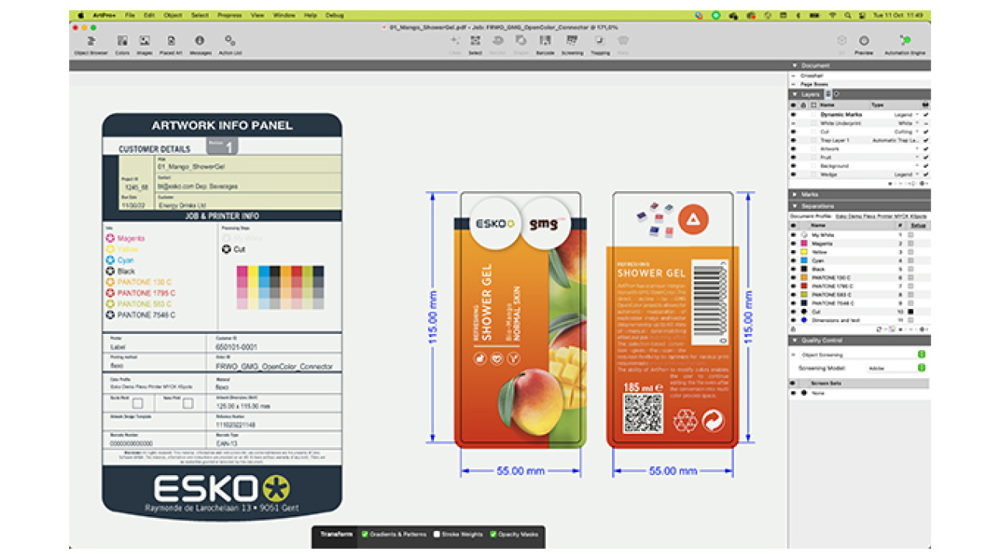Image resolution: width=994 pixels, height=559 pixels.
Task: Collapse the Separations panel section
Action: (794, 206)
